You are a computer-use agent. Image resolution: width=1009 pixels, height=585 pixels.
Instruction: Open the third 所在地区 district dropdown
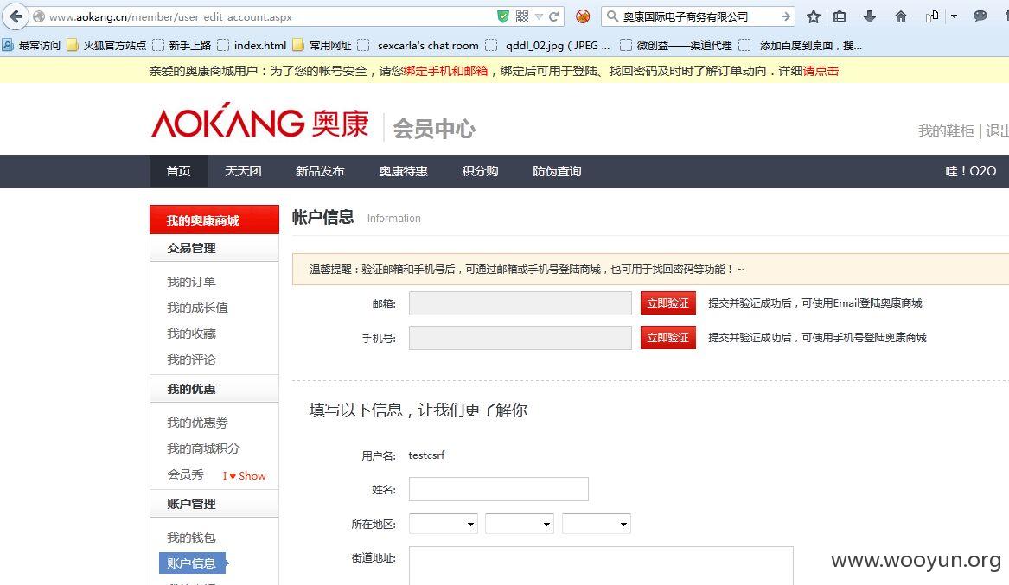point(596,524)
